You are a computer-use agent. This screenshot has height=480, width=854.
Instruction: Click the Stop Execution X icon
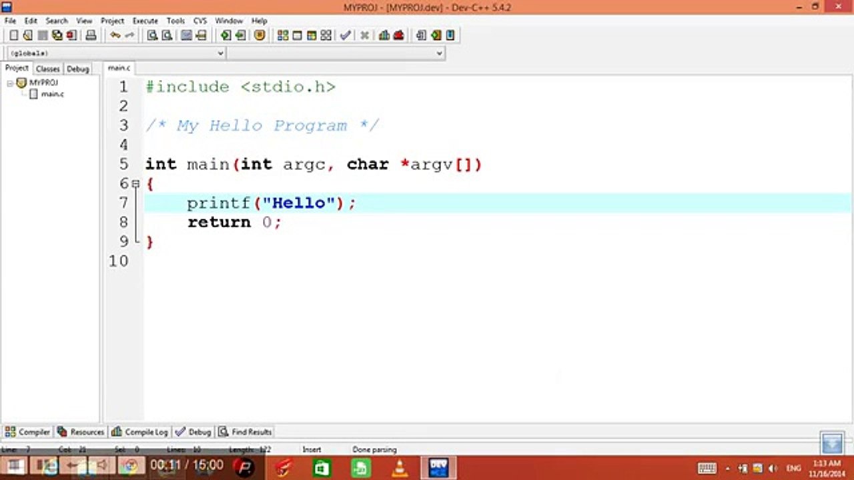[364, 35]
